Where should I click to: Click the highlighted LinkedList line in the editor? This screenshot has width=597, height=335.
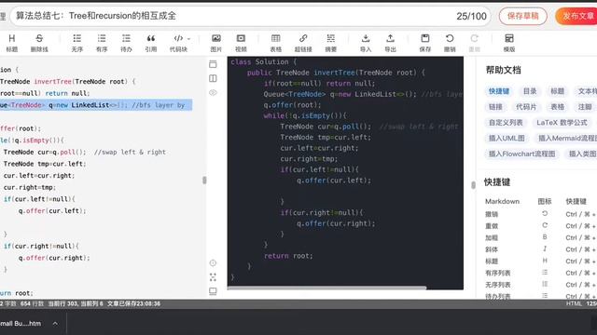96,105
